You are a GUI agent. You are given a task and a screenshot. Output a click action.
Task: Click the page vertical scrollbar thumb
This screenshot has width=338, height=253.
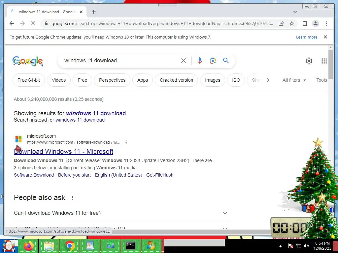pos(331,64)
